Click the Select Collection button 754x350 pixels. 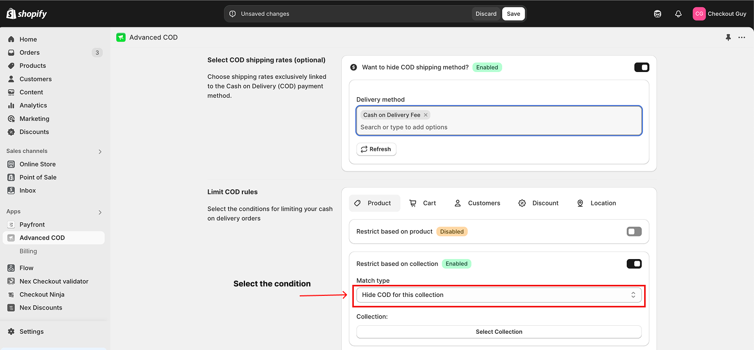click(x=498, y=332)
